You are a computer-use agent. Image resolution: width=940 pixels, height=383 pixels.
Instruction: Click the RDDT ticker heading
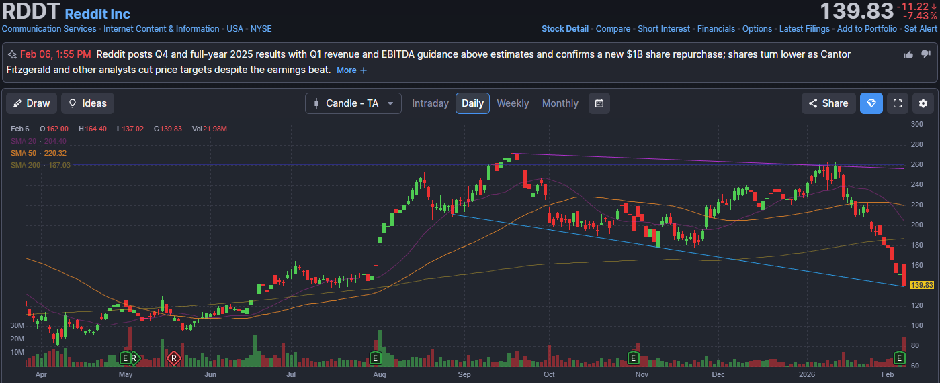click(31, 11)
